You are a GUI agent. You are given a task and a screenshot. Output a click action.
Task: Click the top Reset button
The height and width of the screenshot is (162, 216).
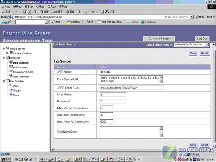[204, 53]
